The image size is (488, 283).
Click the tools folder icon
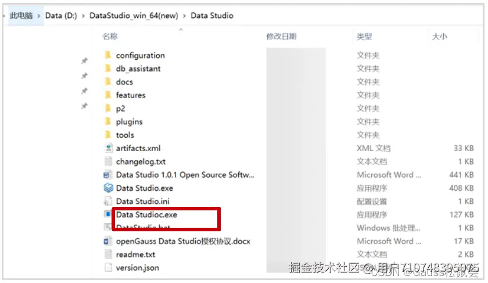[108, 135]
